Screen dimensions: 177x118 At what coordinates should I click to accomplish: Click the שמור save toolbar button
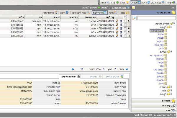[x=124, y=13]
